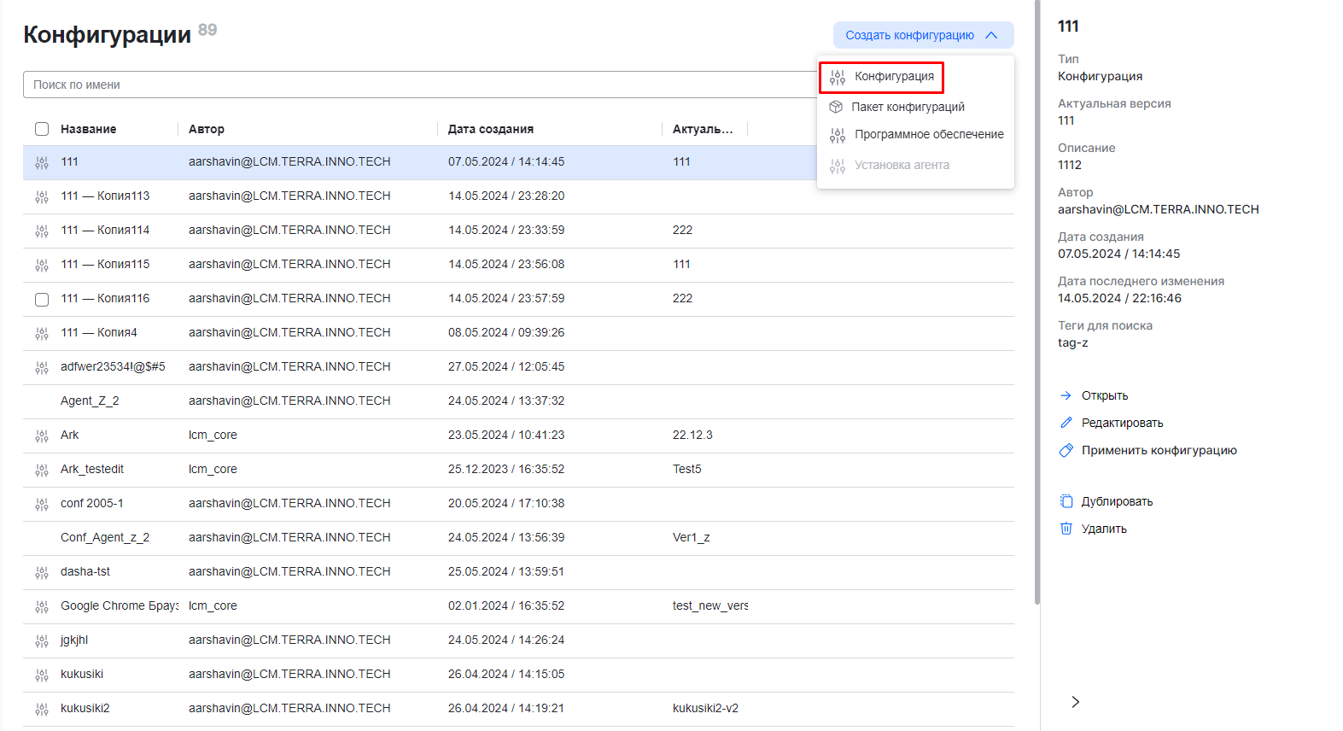This screenshot has height=731, width=1343.
Task: Click the Применить конфигурацию tag icon
Action: tap(1066, 450)
